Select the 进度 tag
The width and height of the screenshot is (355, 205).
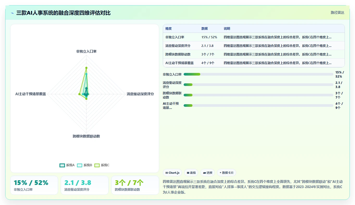(x=208, y=173)
